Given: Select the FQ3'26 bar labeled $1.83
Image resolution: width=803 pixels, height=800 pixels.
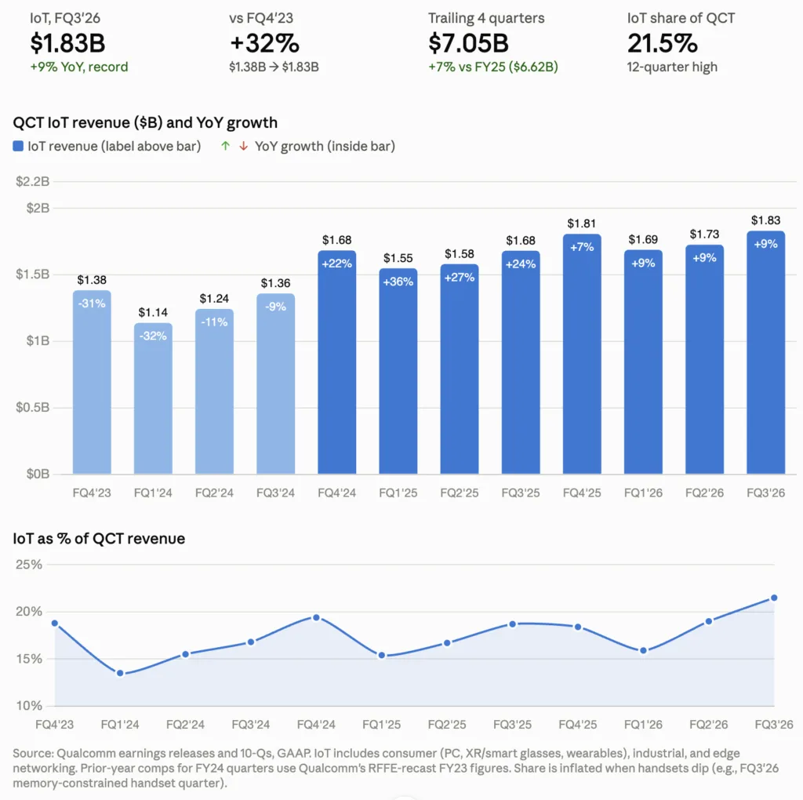Looking at the screenshot, I should pyautogui.click(x=765, y=352).
